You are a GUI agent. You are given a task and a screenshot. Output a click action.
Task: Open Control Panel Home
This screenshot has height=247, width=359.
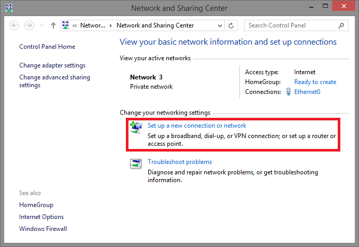click(x=47, y=47)
